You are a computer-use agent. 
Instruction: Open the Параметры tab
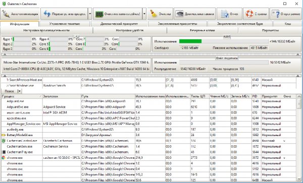click(270, 30)
